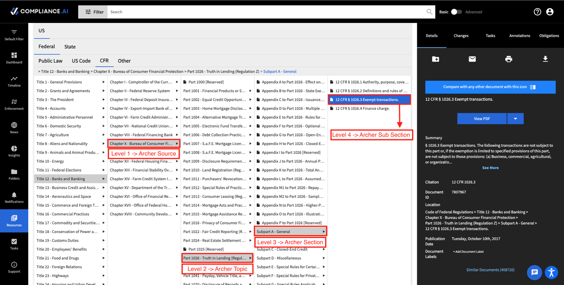Click the email document envelope icon
Screen dimensions: 564x285
click(472, 59)
